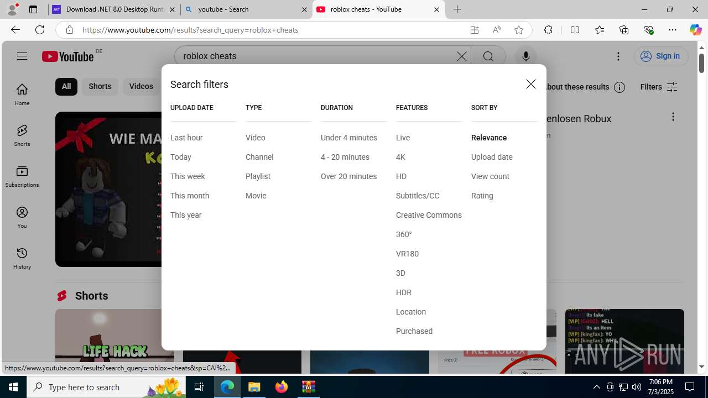Viewport: 708px width, 398px height.
Task: Refresh the current page
Action: [40, 30]
